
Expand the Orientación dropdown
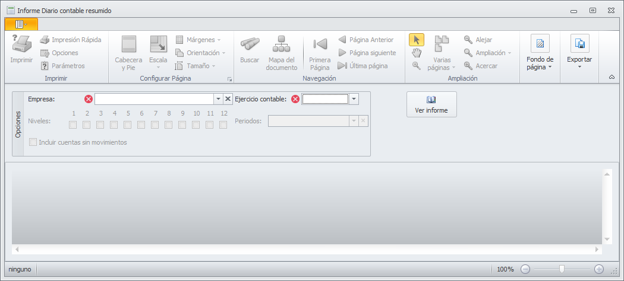point(201,53)
